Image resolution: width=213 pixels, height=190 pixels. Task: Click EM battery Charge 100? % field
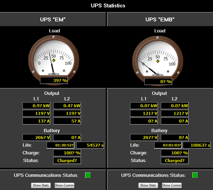(x=67, y=153)
